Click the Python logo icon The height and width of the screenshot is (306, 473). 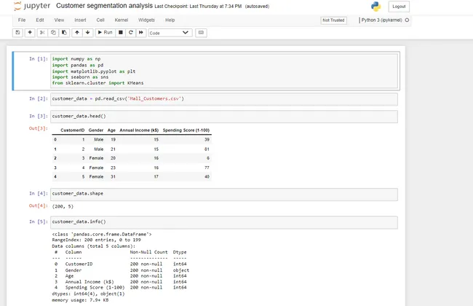pyautogui.click(x=376, y=7)
